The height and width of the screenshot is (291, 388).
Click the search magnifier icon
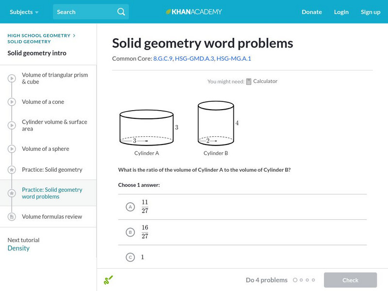pos(121,12)
